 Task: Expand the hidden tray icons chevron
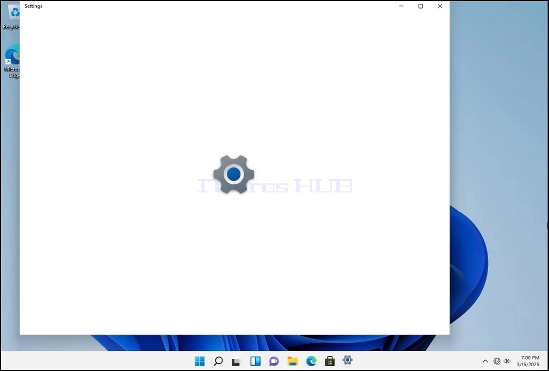pos(485,361)
